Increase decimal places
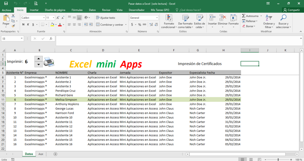The image size is (304, 161). coord(151,25)
